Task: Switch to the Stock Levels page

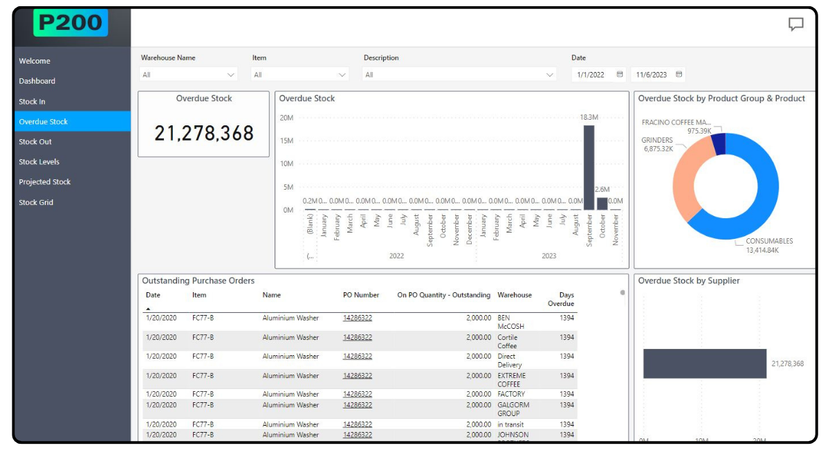Action: (40, 161)
